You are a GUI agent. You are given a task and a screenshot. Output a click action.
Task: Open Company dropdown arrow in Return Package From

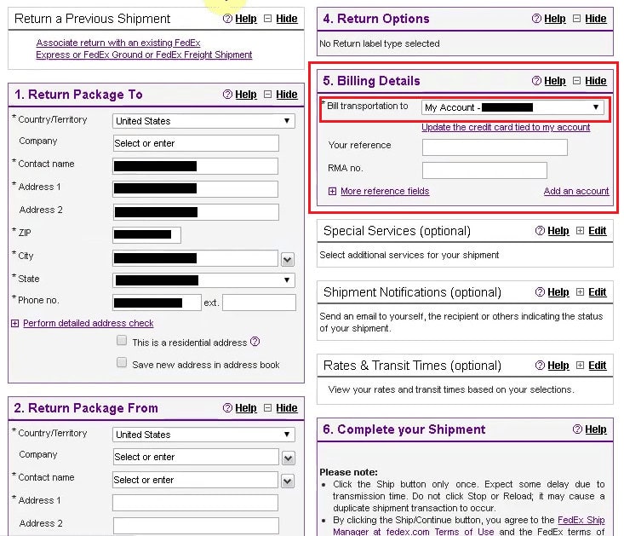click(x=288, y=458)
